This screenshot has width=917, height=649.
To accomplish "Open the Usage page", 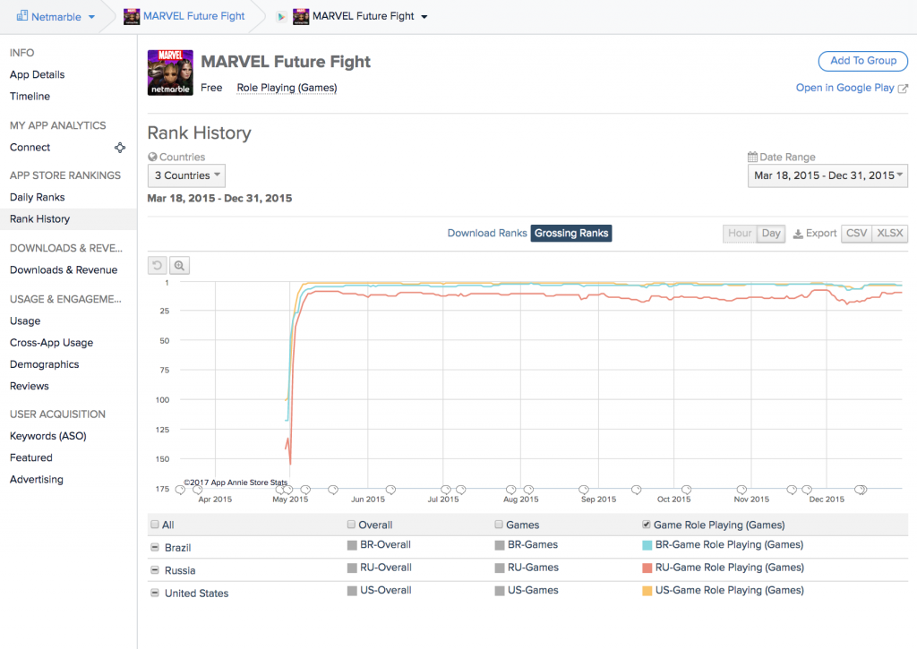I will coord(25,320).
